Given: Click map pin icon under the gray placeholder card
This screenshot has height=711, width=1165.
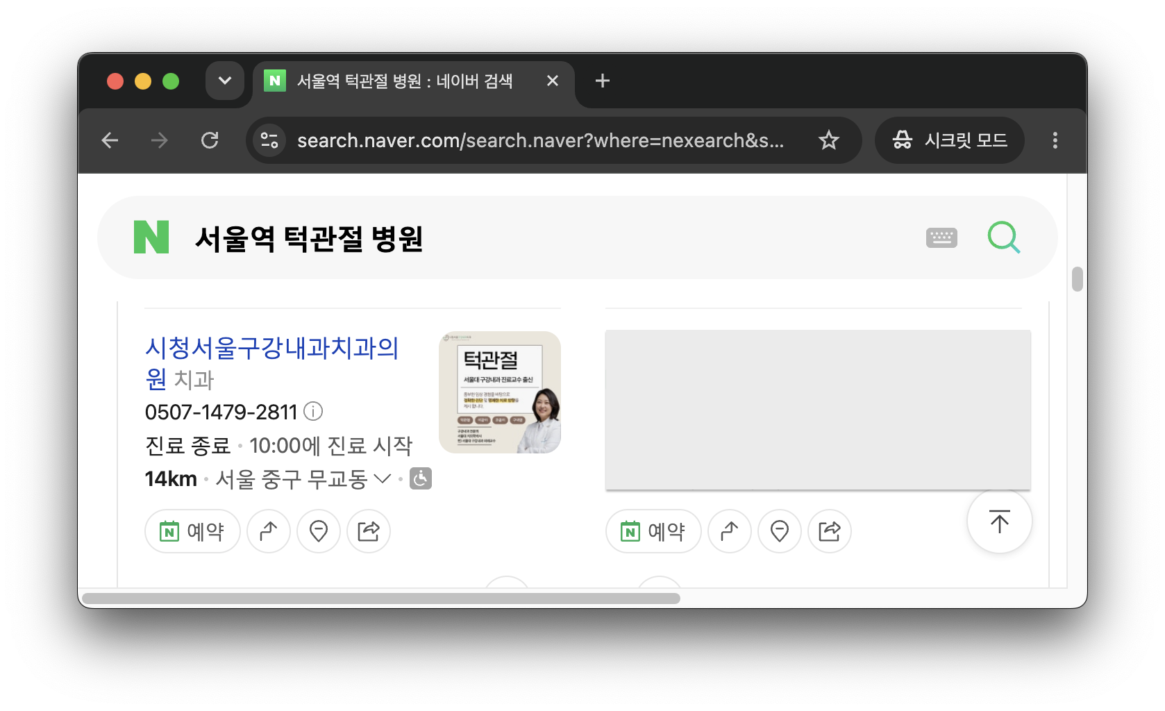Looking at the screenshot, I should point(780,531).
